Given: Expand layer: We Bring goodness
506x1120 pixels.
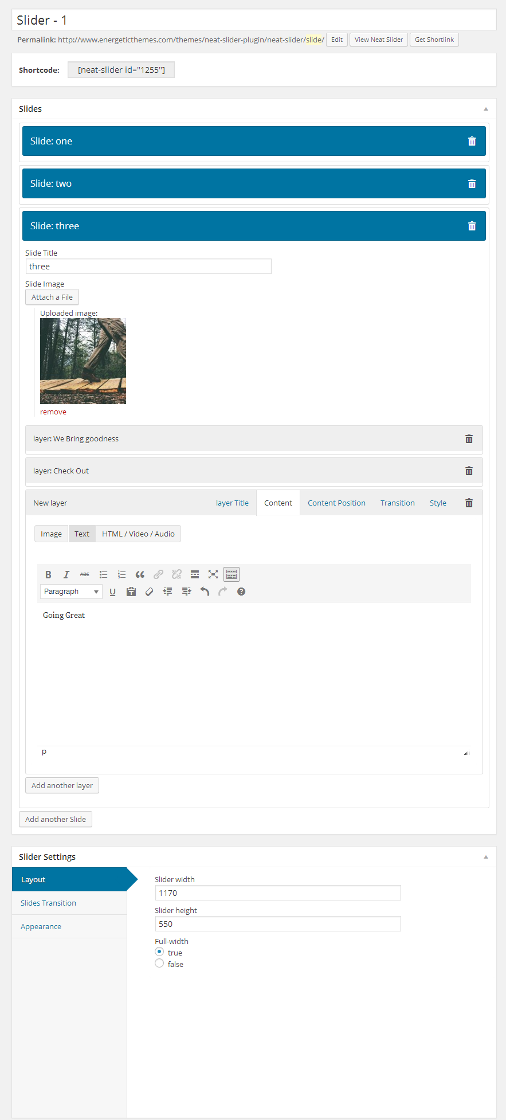Looking at the screenshot, I should point(254,438).
